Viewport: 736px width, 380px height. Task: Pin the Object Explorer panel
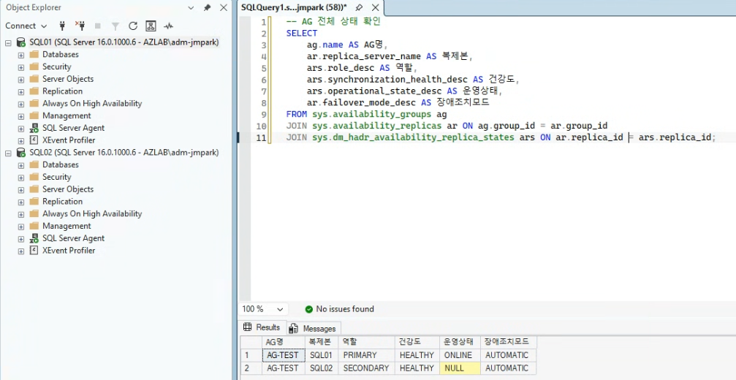[x=207, y=7]
